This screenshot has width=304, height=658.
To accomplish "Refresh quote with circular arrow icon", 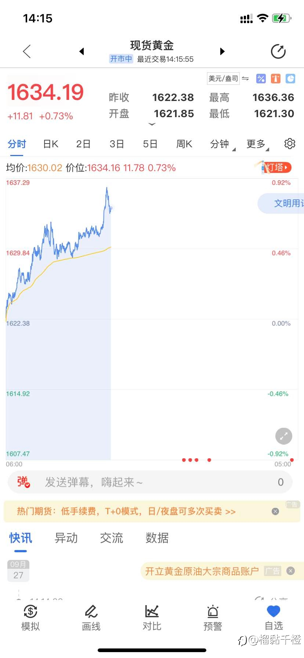I will pyautogui.click(x=278, y=51).
